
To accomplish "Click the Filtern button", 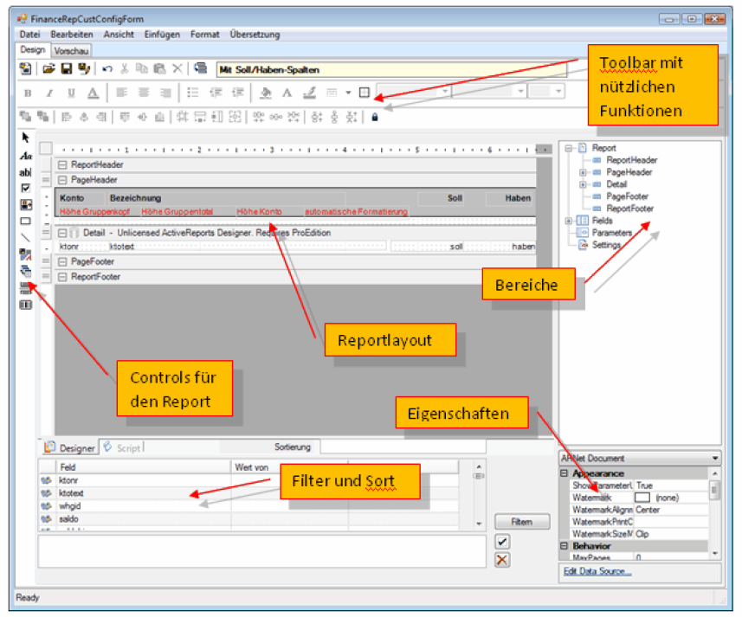I will pyautogui.click(x=521, y=522).
